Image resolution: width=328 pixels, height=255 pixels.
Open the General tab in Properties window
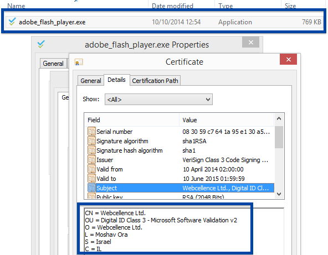pyautogui.click(x=53, y=64)
